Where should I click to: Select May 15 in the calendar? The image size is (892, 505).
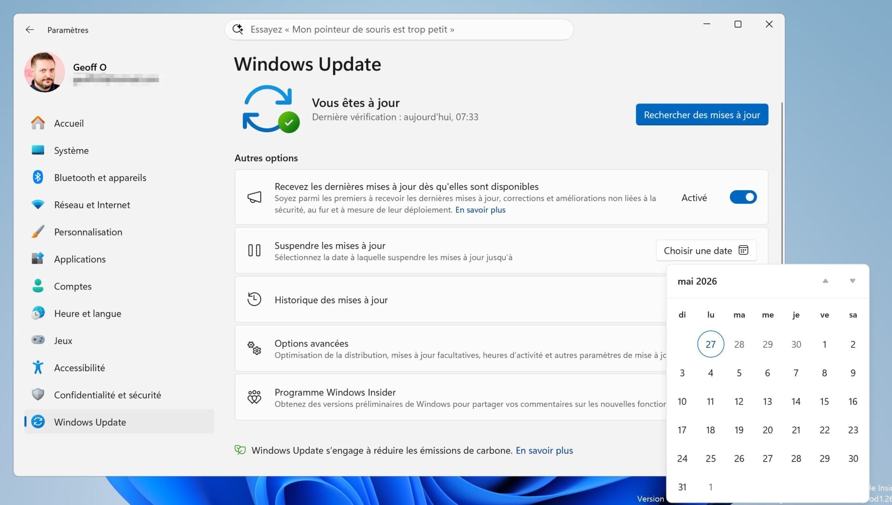(x=824, y=401)
